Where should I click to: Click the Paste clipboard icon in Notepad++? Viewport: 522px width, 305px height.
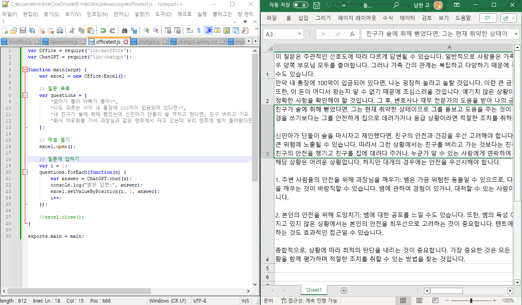(91, 30)
